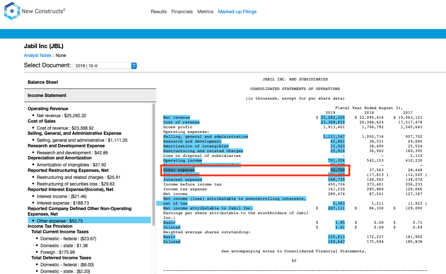
Task: Click highlighted 'Amortization of intangibles' label in filing
Action: pyautogui.click(x=196, y=146)
